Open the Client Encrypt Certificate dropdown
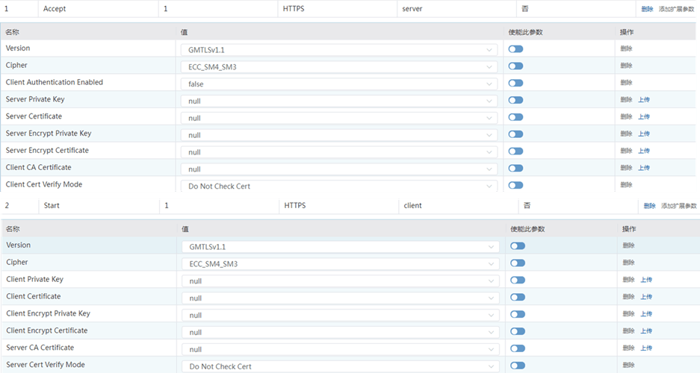 point(341,333)
